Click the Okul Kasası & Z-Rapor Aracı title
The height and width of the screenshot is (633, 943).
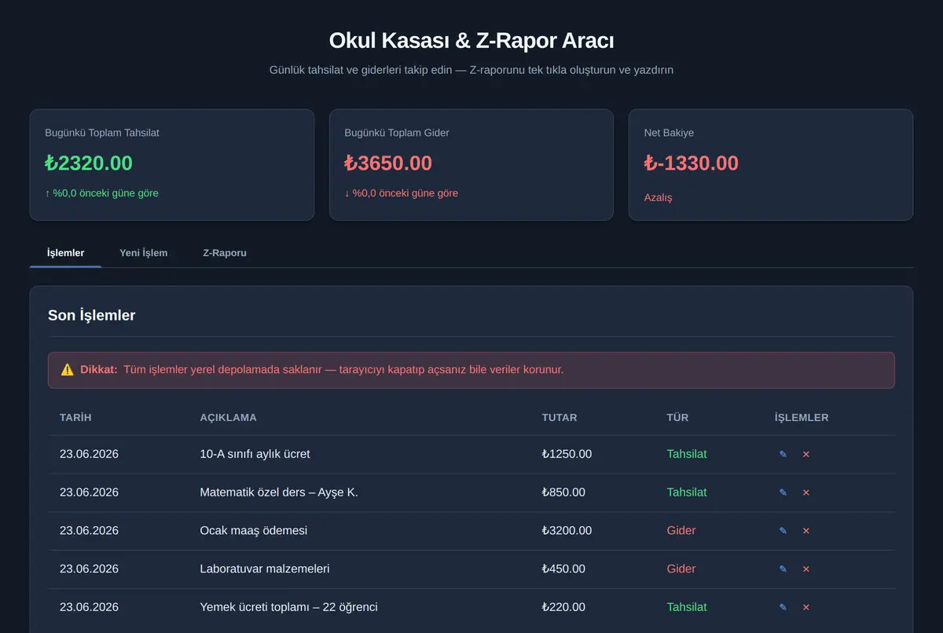pos(472,41)
